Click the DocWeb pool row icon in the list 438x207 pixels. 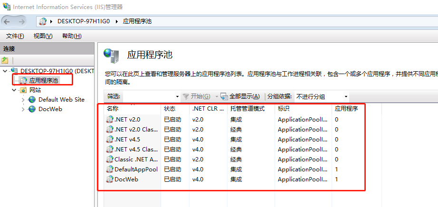(110, 179)
